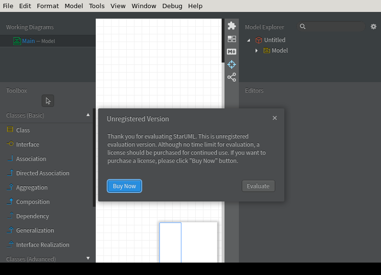Select the Model label in explorer
Viewport: 381px width, 275px height.
coord(280,51)
